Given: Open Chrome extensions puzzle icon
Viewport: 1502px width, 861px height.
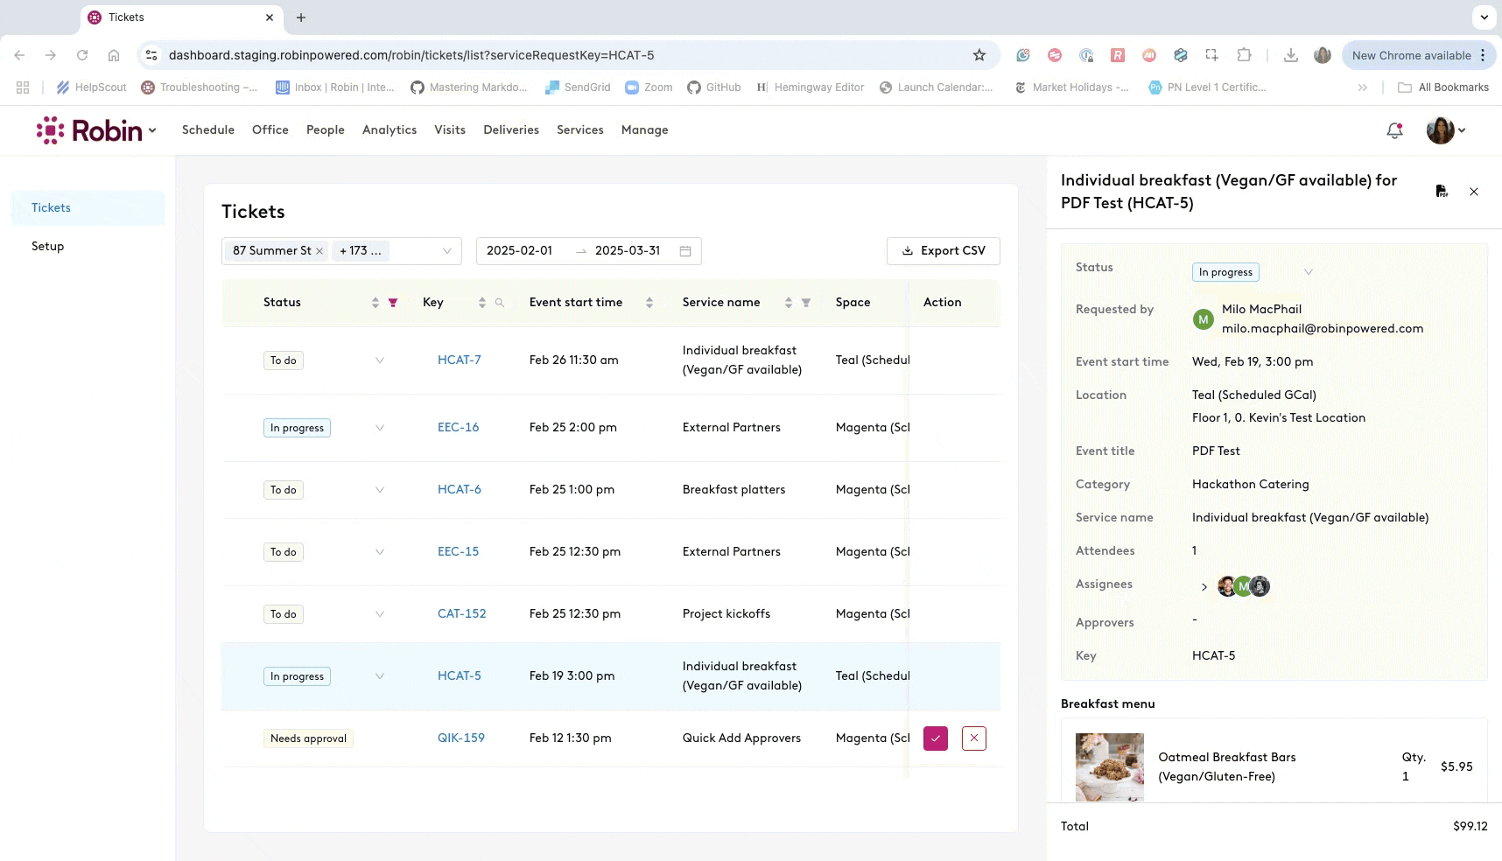Looking at the screenshot, I should pos(1244,55).
